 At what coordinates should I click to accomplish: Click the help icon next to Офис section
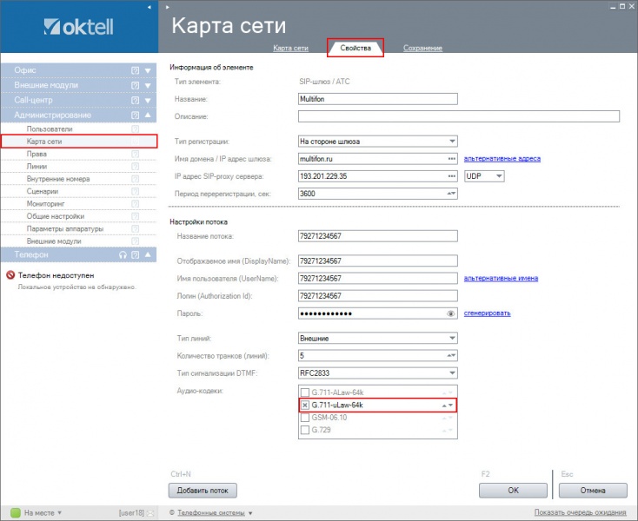tap(135, 70)
